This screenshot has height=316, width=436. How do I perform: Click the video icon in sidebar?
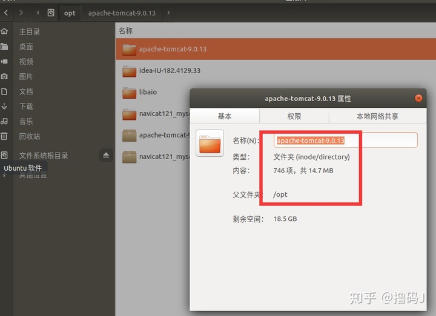click(4, 61)
